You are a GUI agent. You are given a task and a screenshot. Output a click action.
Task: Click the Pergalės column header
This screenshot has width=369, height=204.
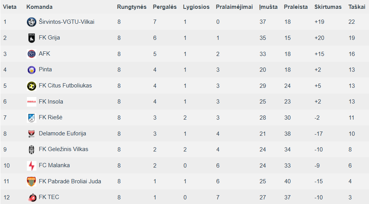(x=165, y=7)
